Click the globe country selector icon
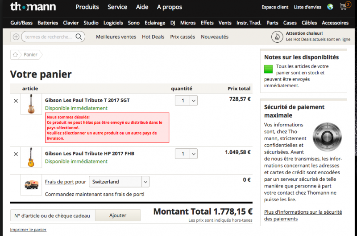The width and height of the screenshot is (357, 236). [330, 7]
